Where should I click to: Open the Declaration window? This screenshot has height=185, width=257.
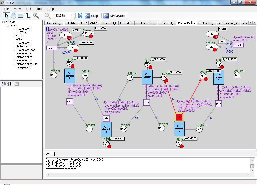pyautogui.click(x=115, y=16)
